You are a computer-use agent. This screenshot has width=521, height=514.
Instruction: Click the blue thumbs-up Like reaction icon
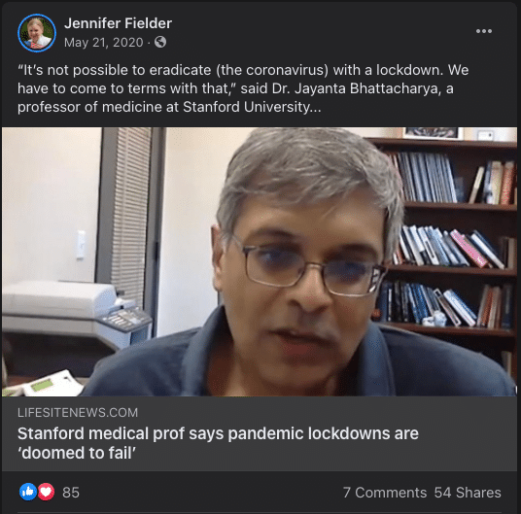[28, 492]
